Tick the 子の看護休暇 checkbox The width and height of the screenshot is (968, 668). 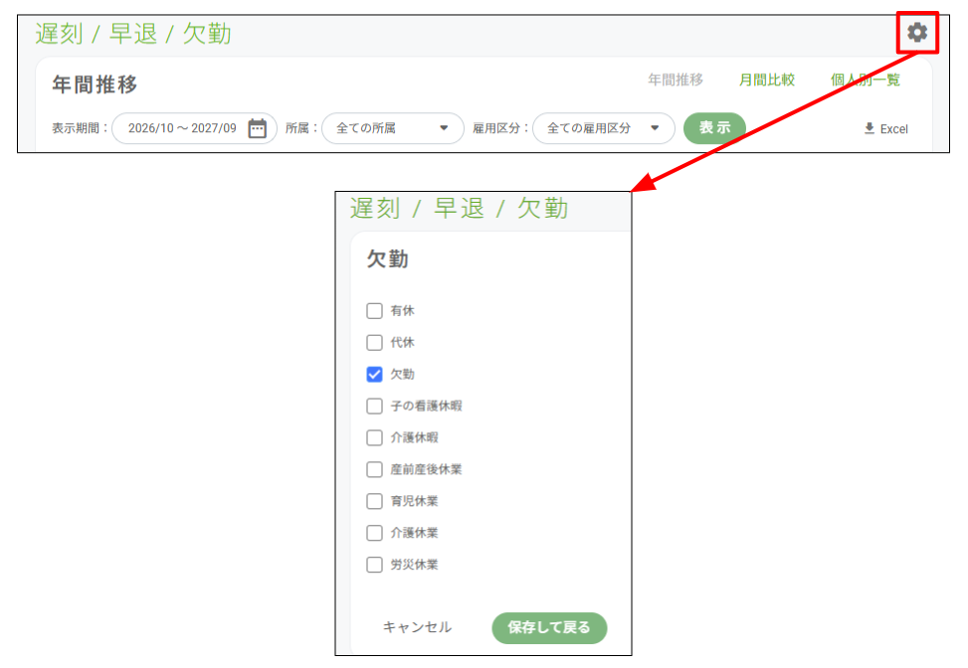pyautogui.click(x=374, y=406)
